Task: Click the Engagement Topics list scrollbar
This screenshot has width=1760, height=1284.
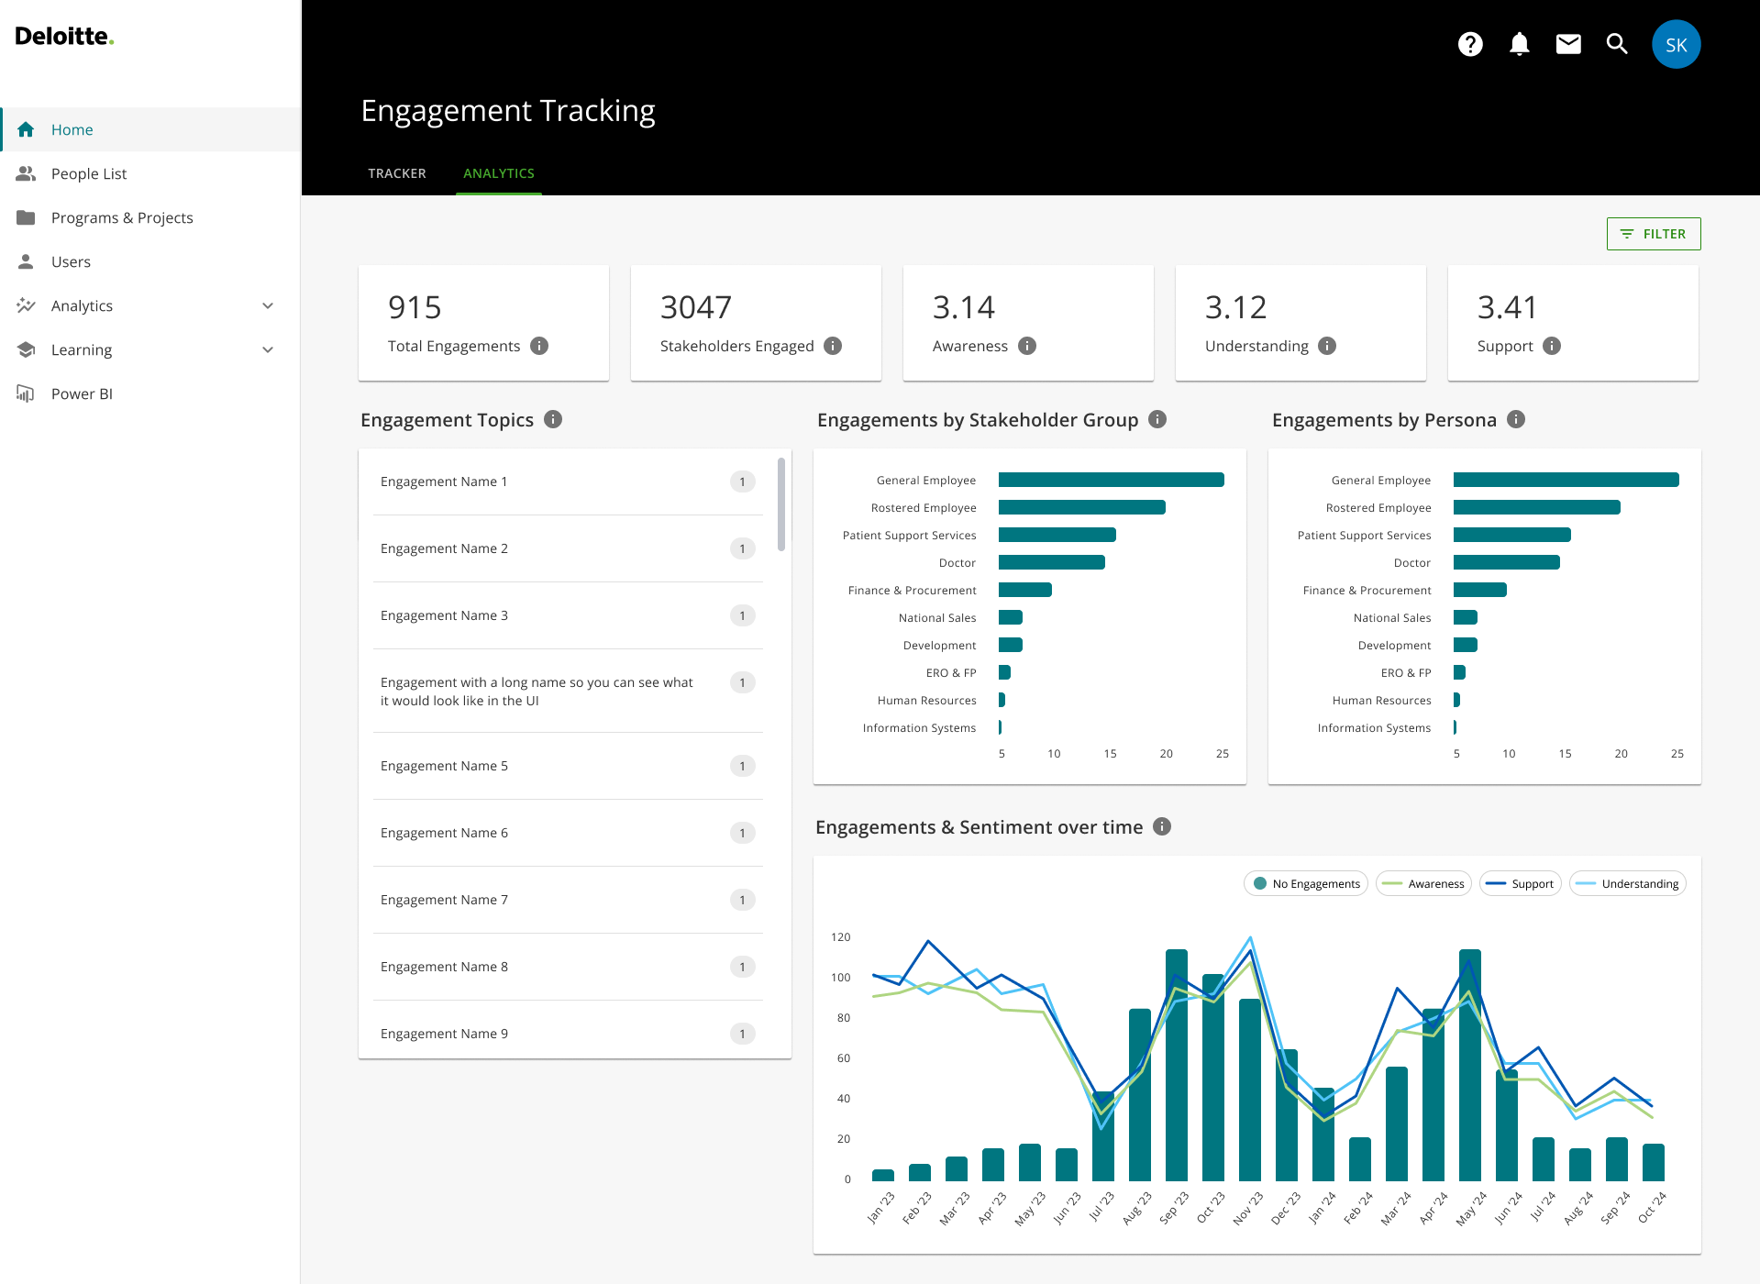Action: (x=781, y=504)
